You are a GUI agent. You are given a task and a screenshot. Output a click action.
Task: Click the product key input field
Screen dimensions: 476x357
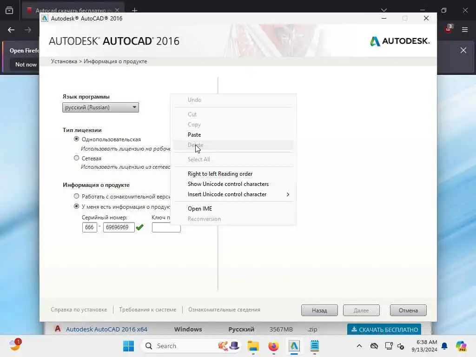pos(166,227)
